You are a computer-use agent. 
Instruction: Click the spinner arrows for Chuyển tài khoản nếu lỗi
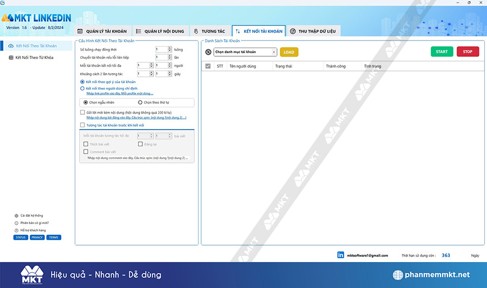pos(169,57)
